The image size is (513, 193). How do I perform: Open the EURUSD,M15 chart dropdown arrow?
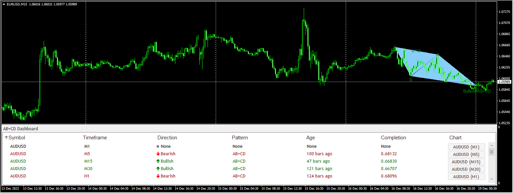pyautogui.click(x=4, y=4)
